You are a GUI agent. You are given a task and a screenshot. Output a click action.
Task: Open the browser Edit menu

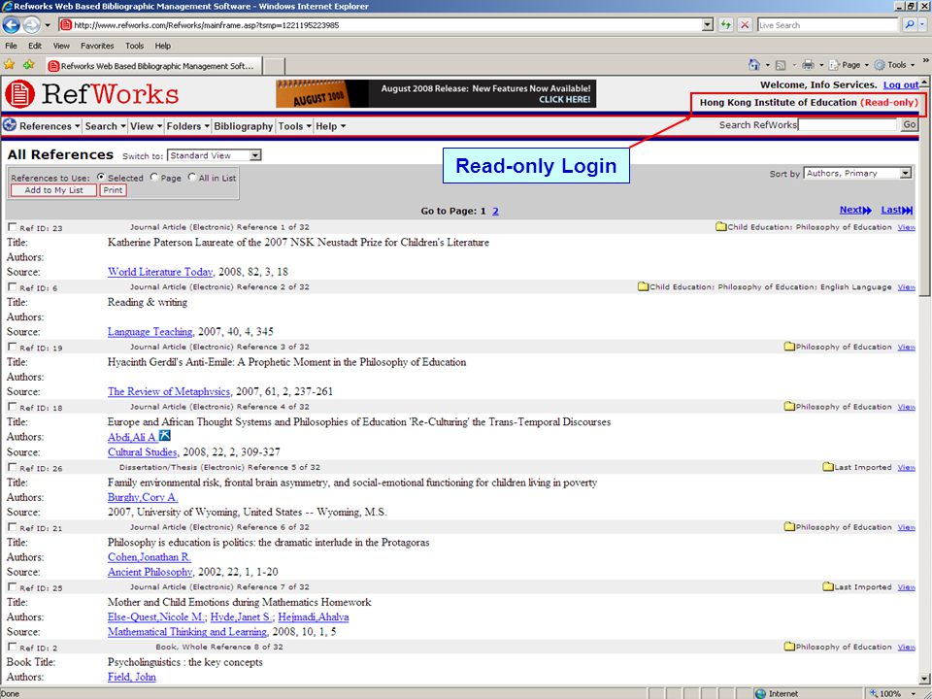click(35, 46)
